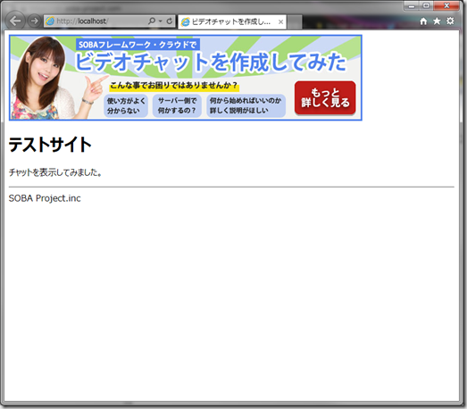Click the 何から始めればいいのか bubble
467x409 pixels.
246,105
